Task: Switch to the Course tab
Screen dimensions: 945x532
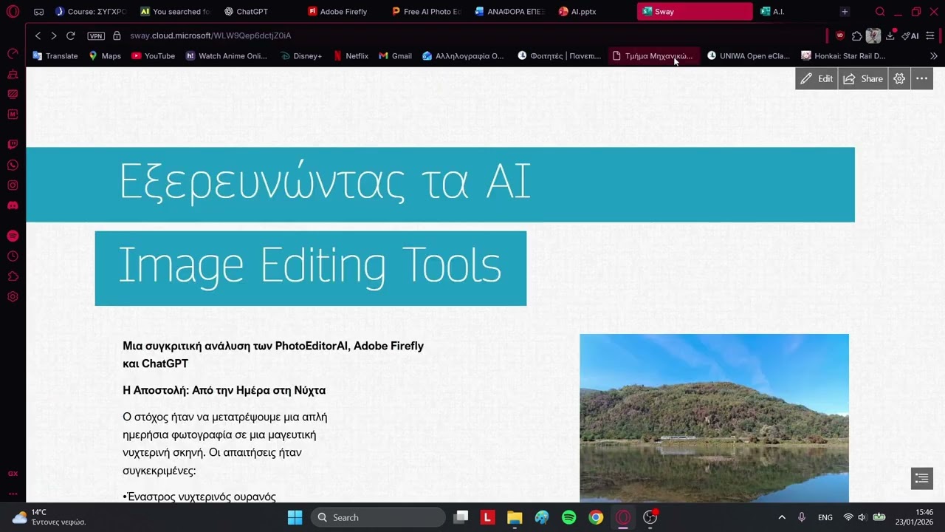Action: (91, 12)
